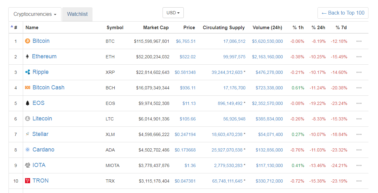Click Ethereum price $522.02

(x=188, y=57)
